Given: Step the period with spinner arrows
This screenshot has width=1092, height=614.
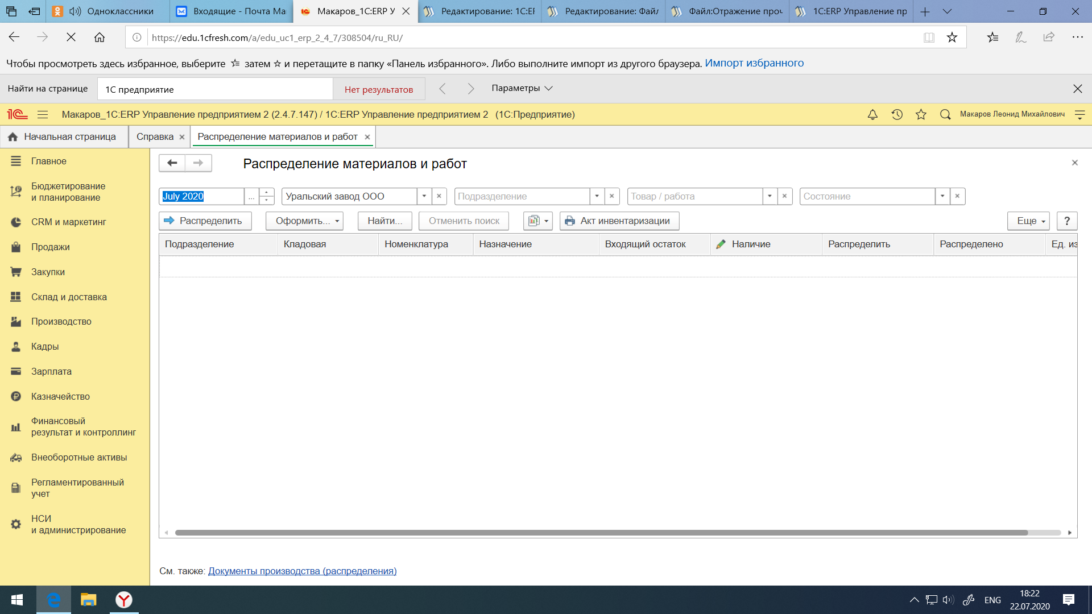Looking at the screenshot, I should click(x=267, y=196).
